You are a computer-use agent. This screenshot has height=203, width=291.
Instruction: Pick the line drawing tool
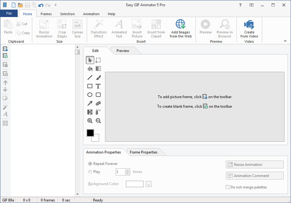pos(90,77)
